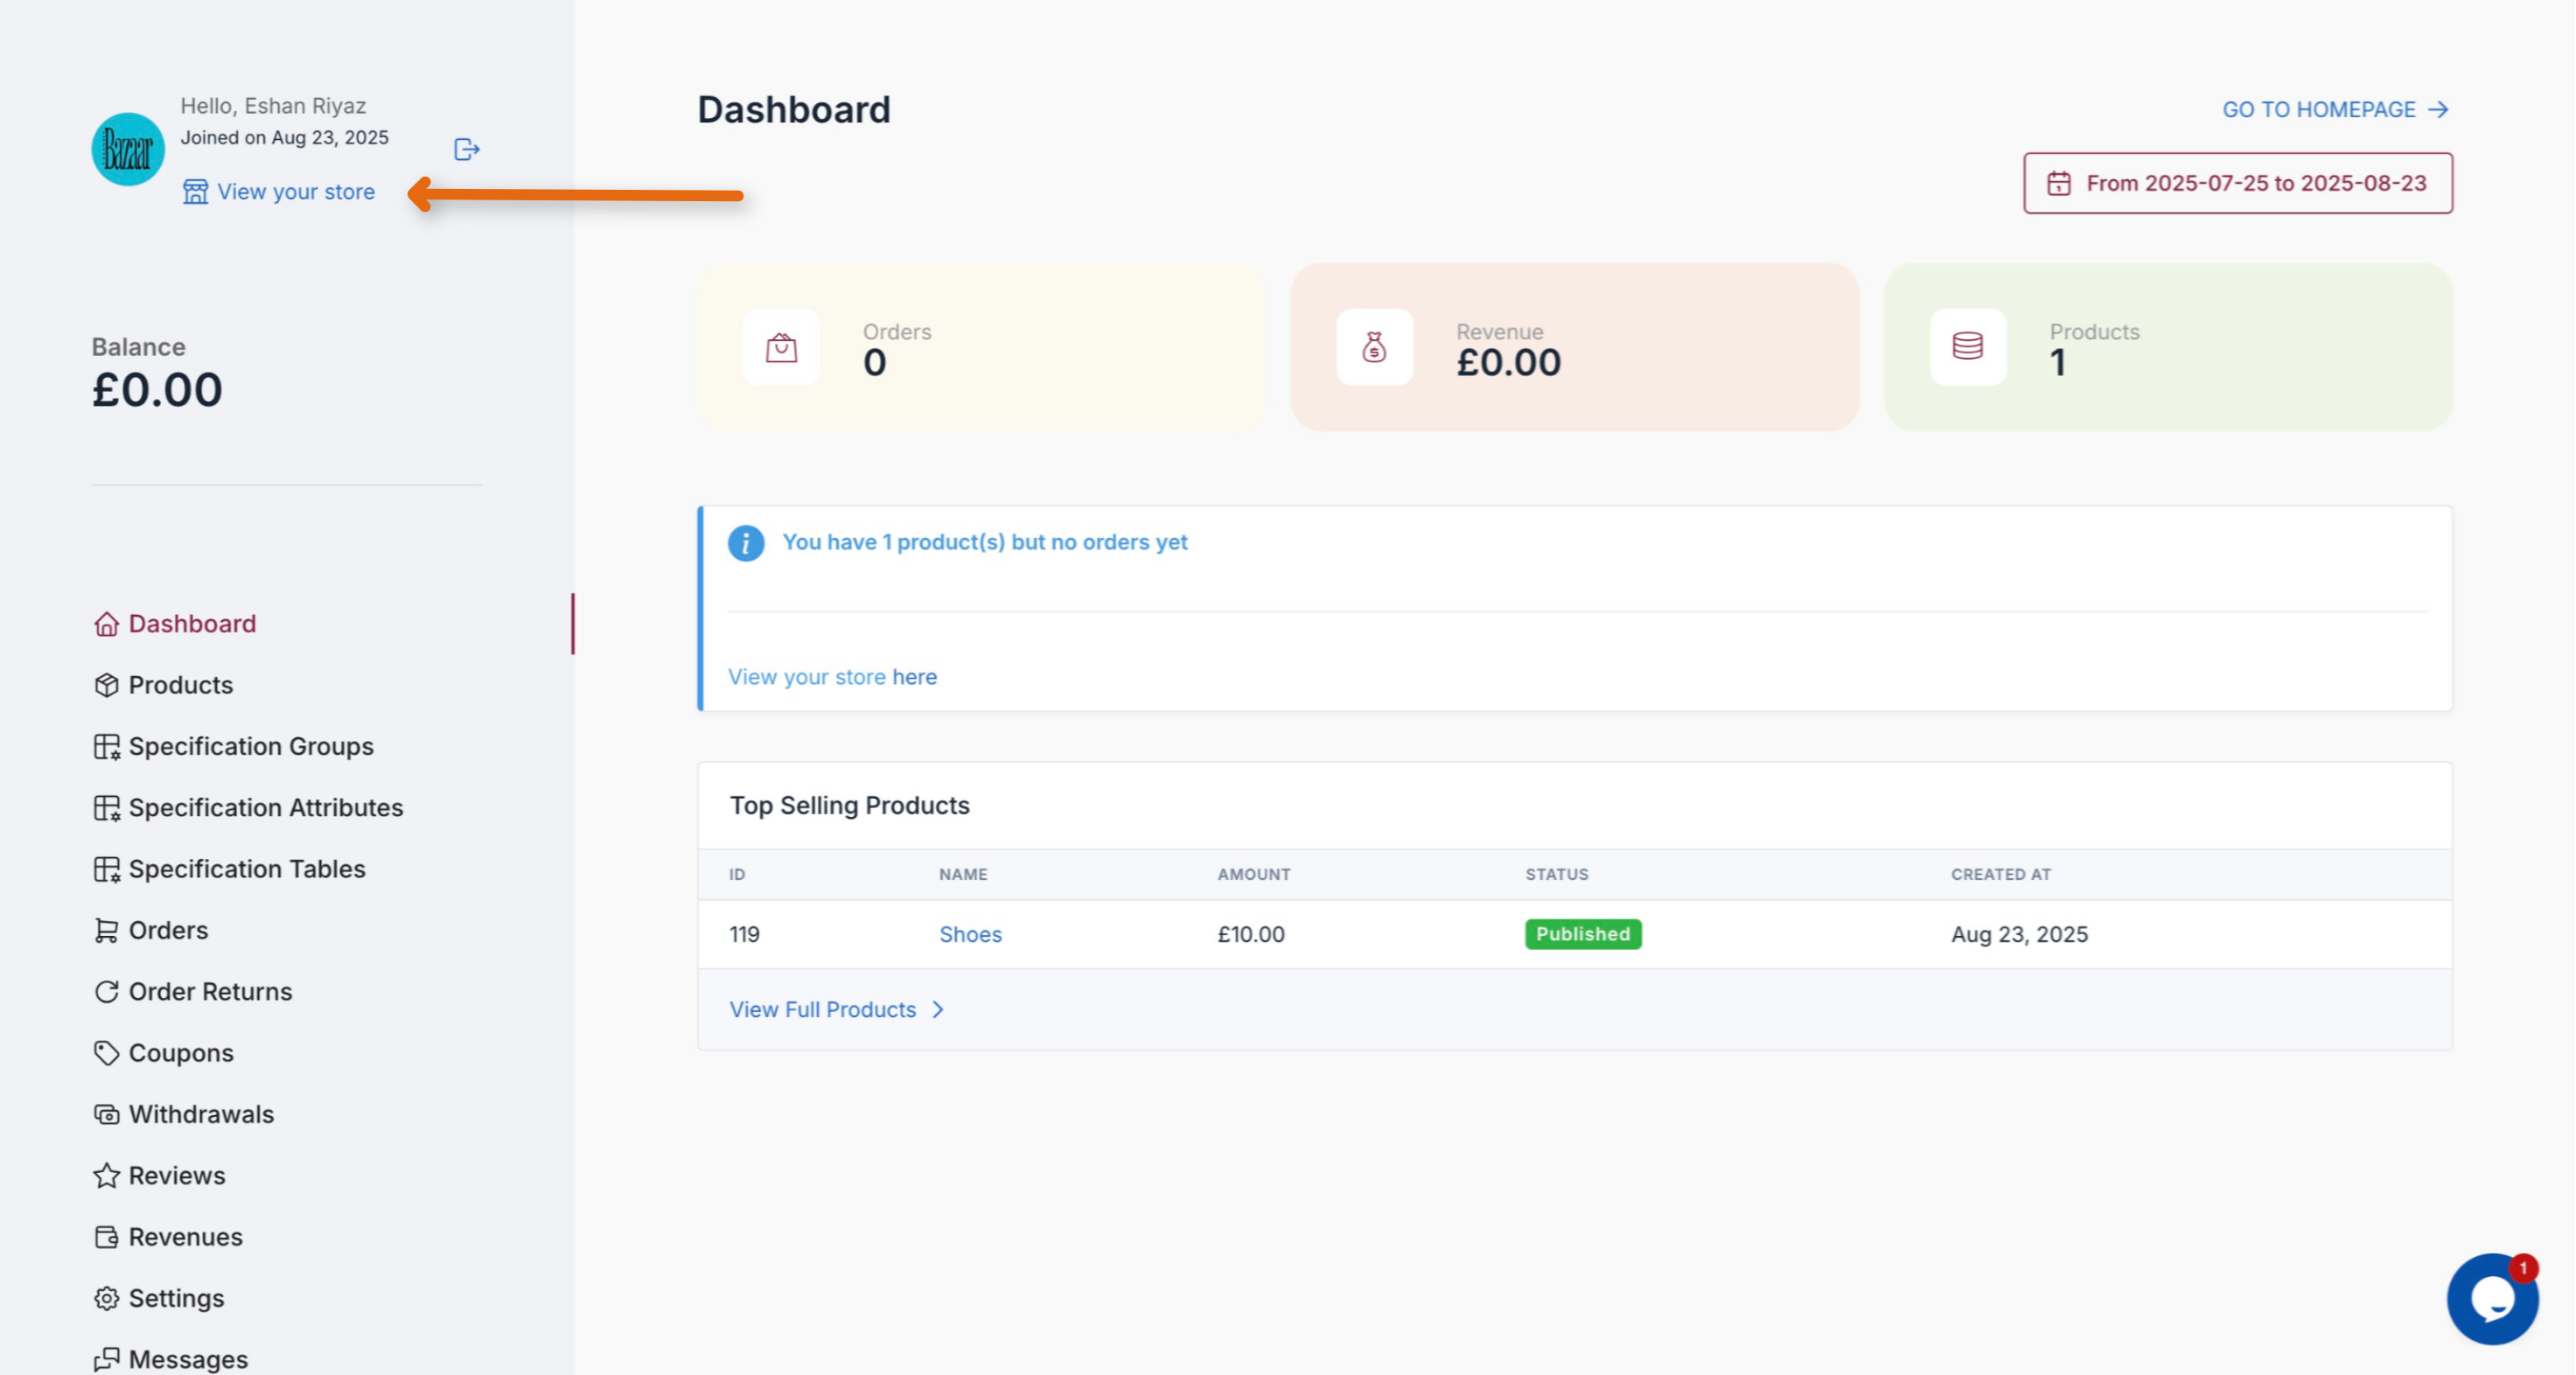The width and height of the screenshot is (2576, 1375).
Task: Click the calendar icon in date range button
Action: [2059, 183]
